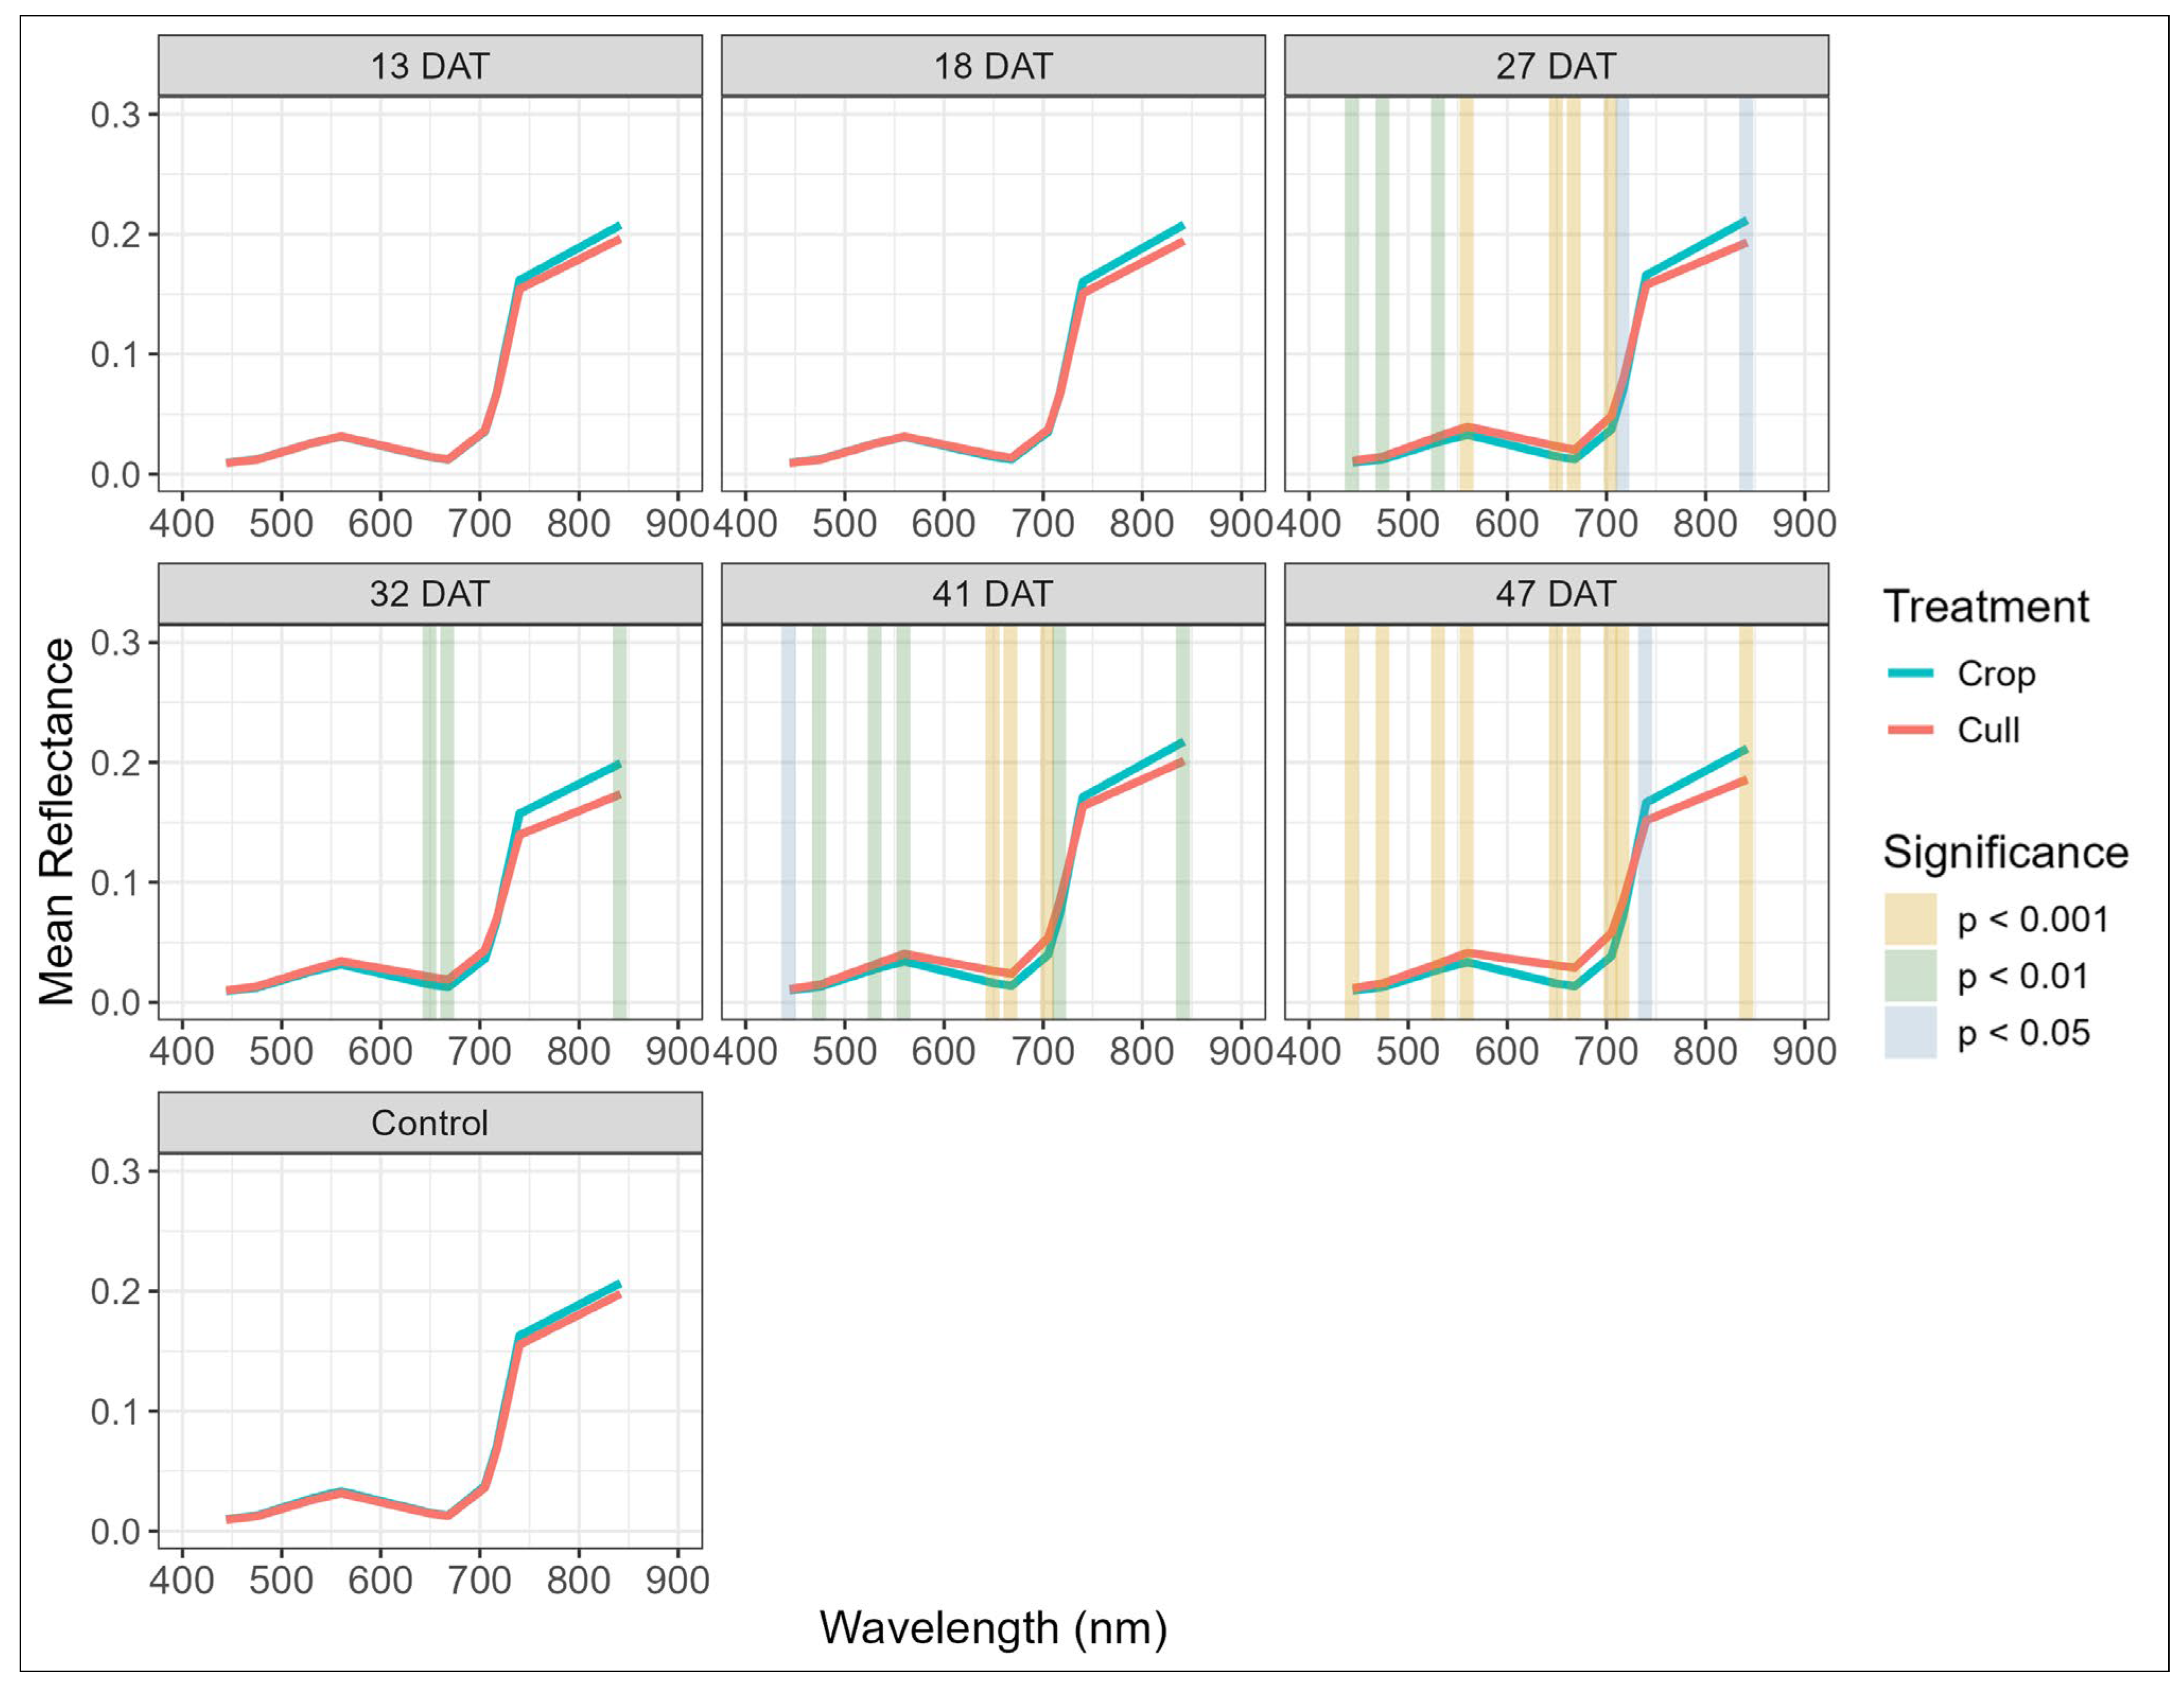Select the red Cull legend line
Viewport: 2184px width, 1686px height.
(x=1911, y=731)
